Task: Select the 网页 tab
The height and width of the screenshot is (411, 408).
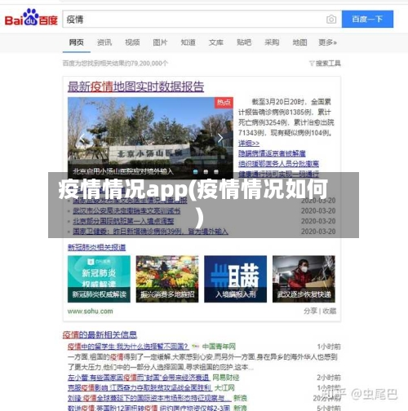Action: [77, 42]
